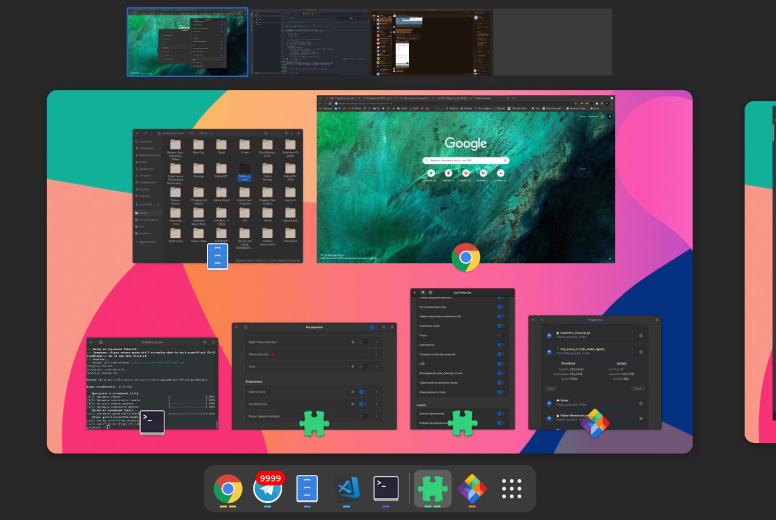Click the Google logo in Chrome window

[466, 143]
